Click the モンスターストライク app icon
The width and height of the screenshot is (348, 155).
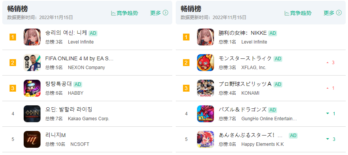206,63
